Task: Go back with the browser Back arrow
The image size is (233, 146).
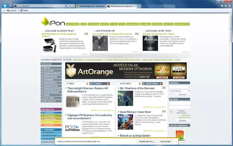Action: (5, 6)
